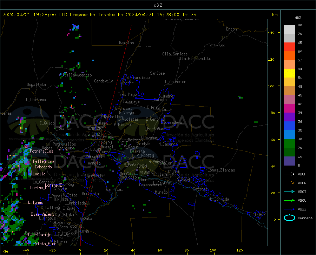Click the L_PAZ map label
This screenshot has height=255, width=316.
click(260, 215)
